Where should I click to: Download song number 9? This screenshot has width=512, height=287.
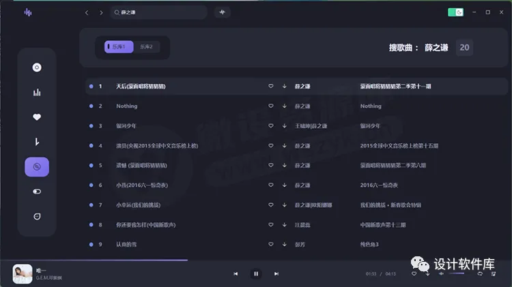(285, 244)
